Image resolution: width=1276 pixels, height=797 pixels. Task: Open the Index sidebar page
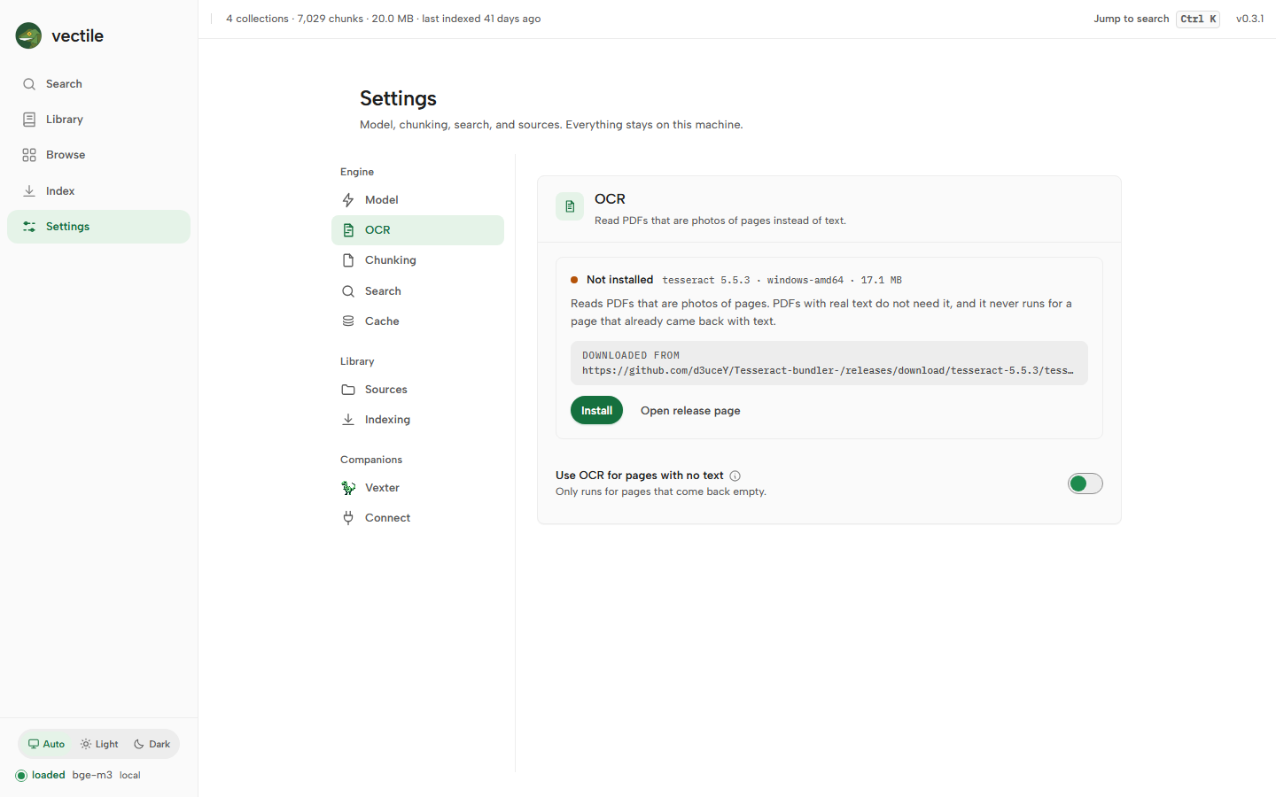point(98,191)
